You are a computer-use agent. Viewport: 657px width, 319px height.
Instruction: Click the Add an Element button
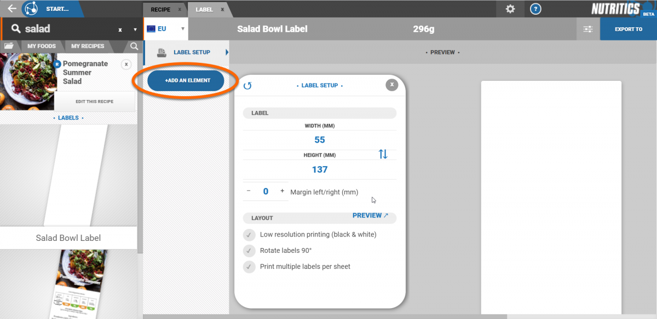(186, 80)
